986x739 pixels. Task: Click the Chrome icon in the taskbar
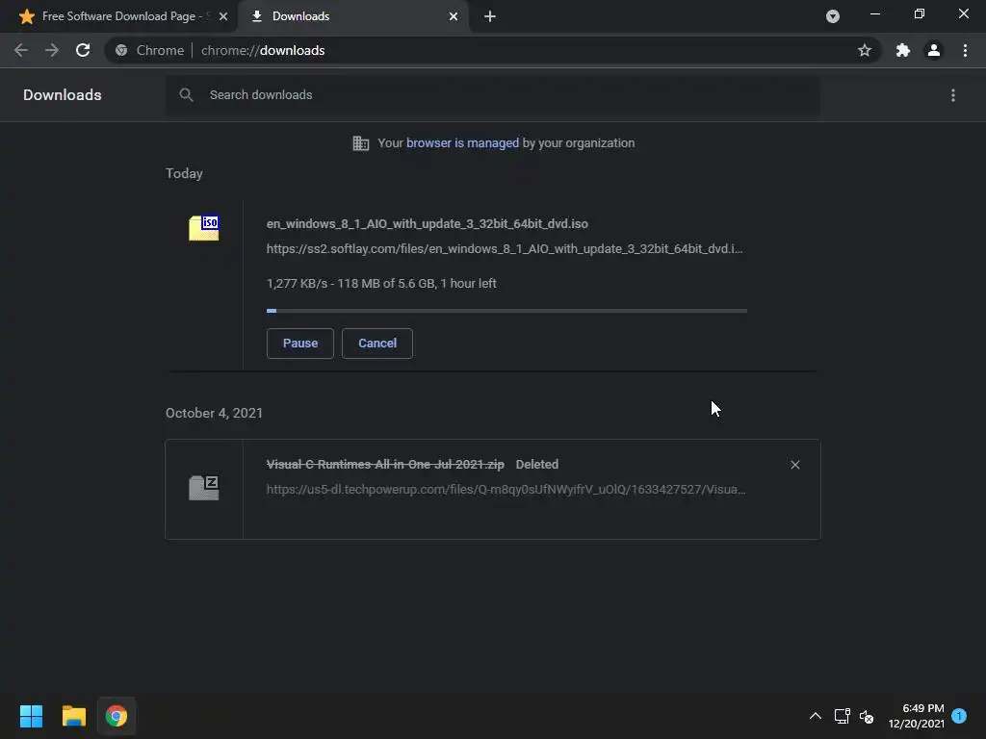click(117, 716)
